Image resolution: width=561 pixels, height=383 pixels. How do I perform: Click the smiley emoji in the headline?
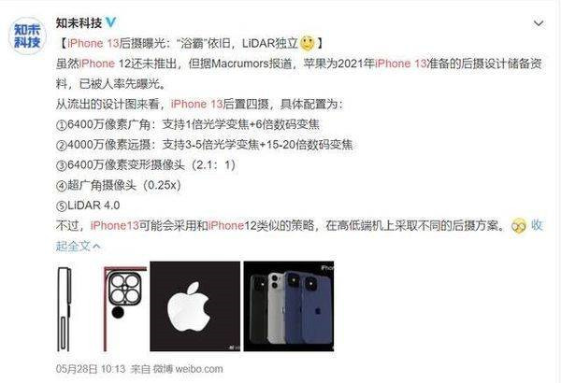(x=307, y=43)
